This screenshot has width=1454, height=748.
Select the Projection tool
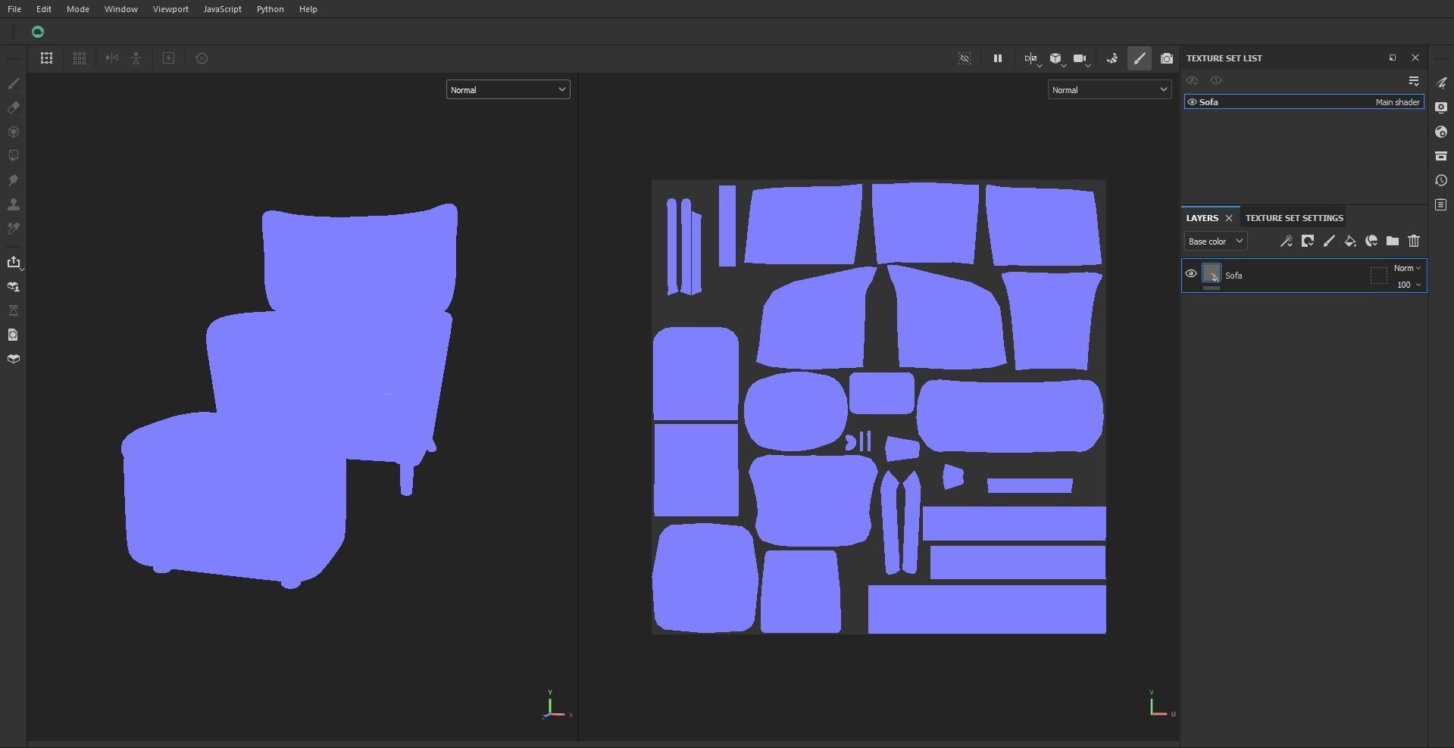point(14,132)
